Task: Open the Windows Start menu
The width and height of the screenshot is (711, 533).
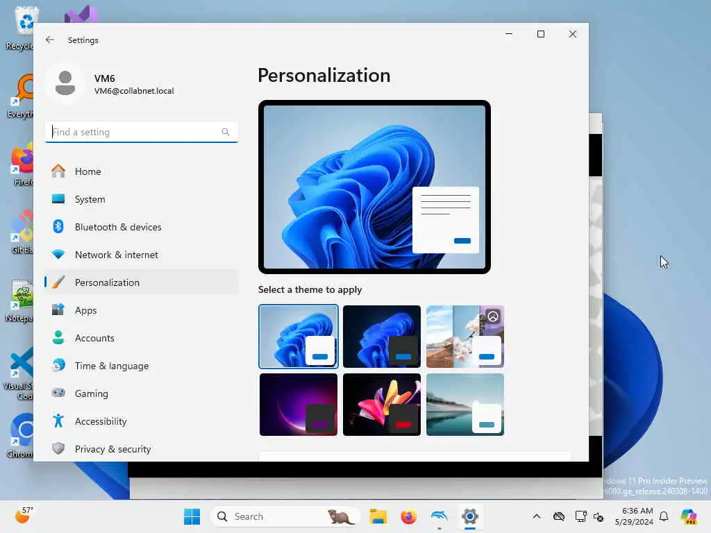Action: pos(192,516)
